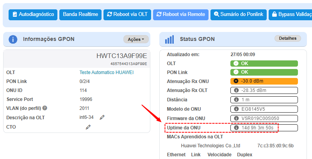The height and width of the screenshot is (159, 312).
Task: Click the MACs Aprendidos na OLT label
Action: pos(195,137)
